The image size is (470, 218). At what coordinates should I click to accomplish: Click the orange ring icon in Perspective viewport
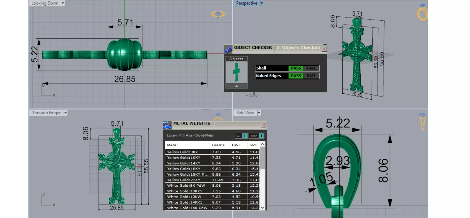pos(422,13)
